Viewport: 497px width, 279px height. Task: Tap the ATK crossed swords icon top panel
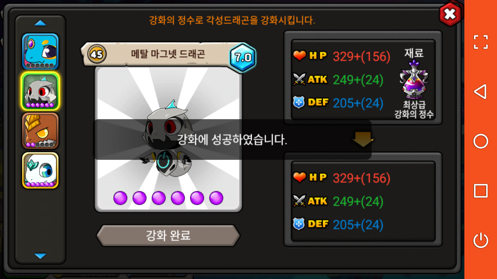[299, 79]
